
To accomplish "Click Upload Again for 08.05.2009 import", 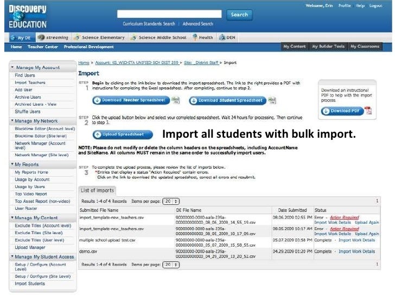I will (x=367, y=234).
